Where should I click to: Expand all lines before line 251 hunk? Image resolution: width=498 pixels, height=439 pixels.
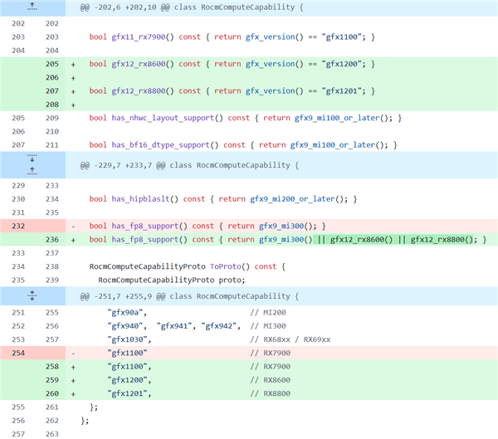[x=32, y=295]
